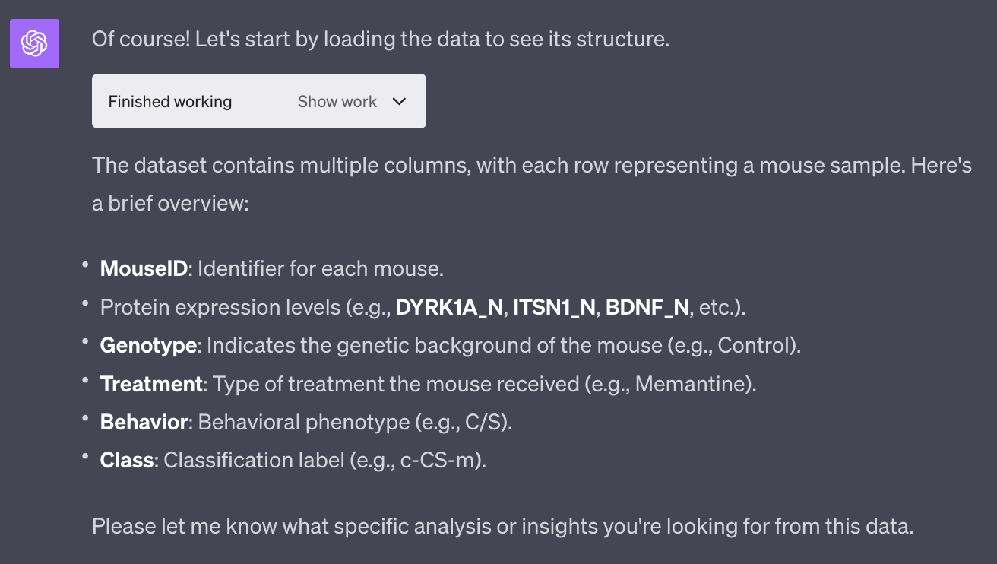Expand the Show work chevron arrow
Viewport: 997px width, 564px height.
tap(400, 102)
